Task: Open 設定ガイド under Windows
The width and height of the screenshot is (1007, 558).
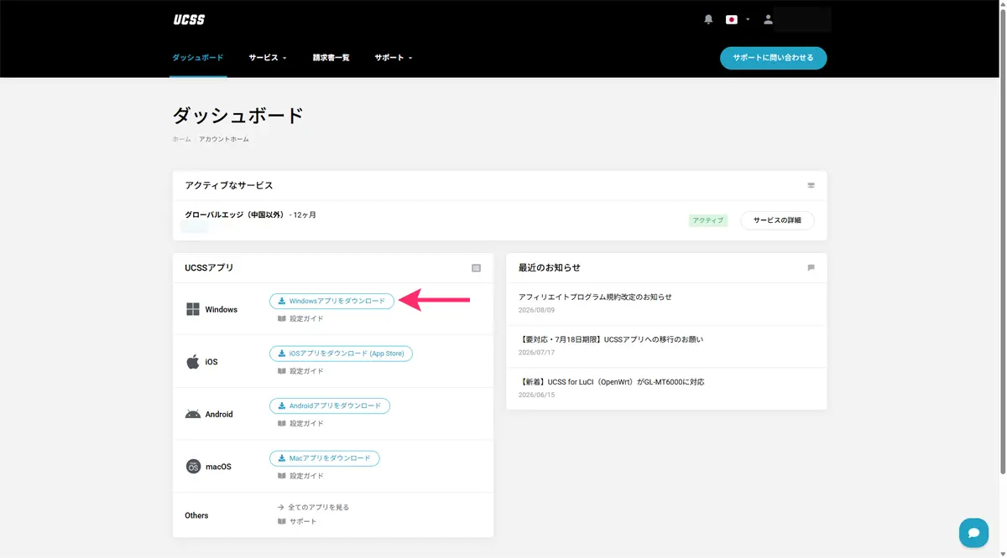Action: coord(300,319)
